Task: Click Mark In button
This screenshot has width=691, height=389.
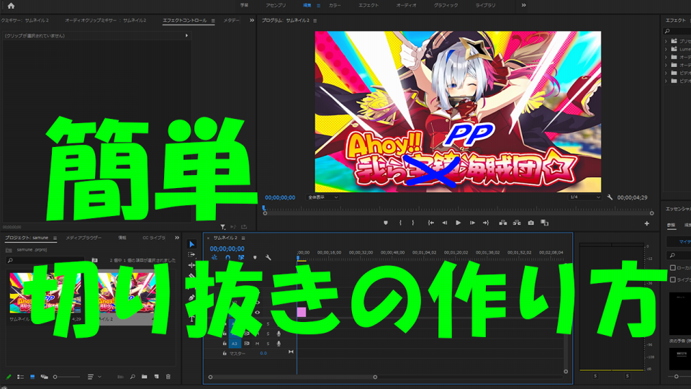Action: tap(400, 223)
